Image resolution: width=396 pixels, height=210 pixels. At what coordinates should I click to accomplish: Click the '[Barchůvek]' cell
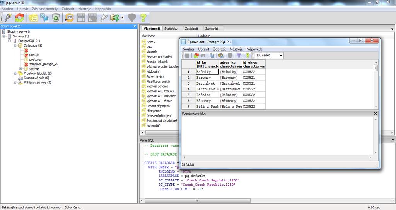point(230,83)
